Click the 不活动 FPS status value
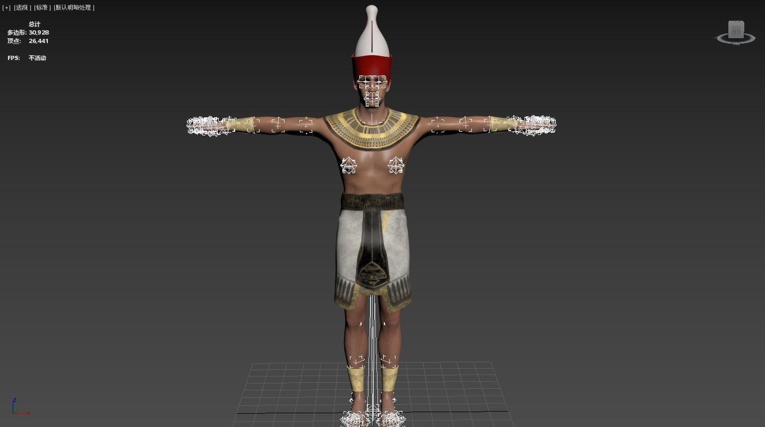Screen dimensions: 765x427 click(x=37, y=58)
